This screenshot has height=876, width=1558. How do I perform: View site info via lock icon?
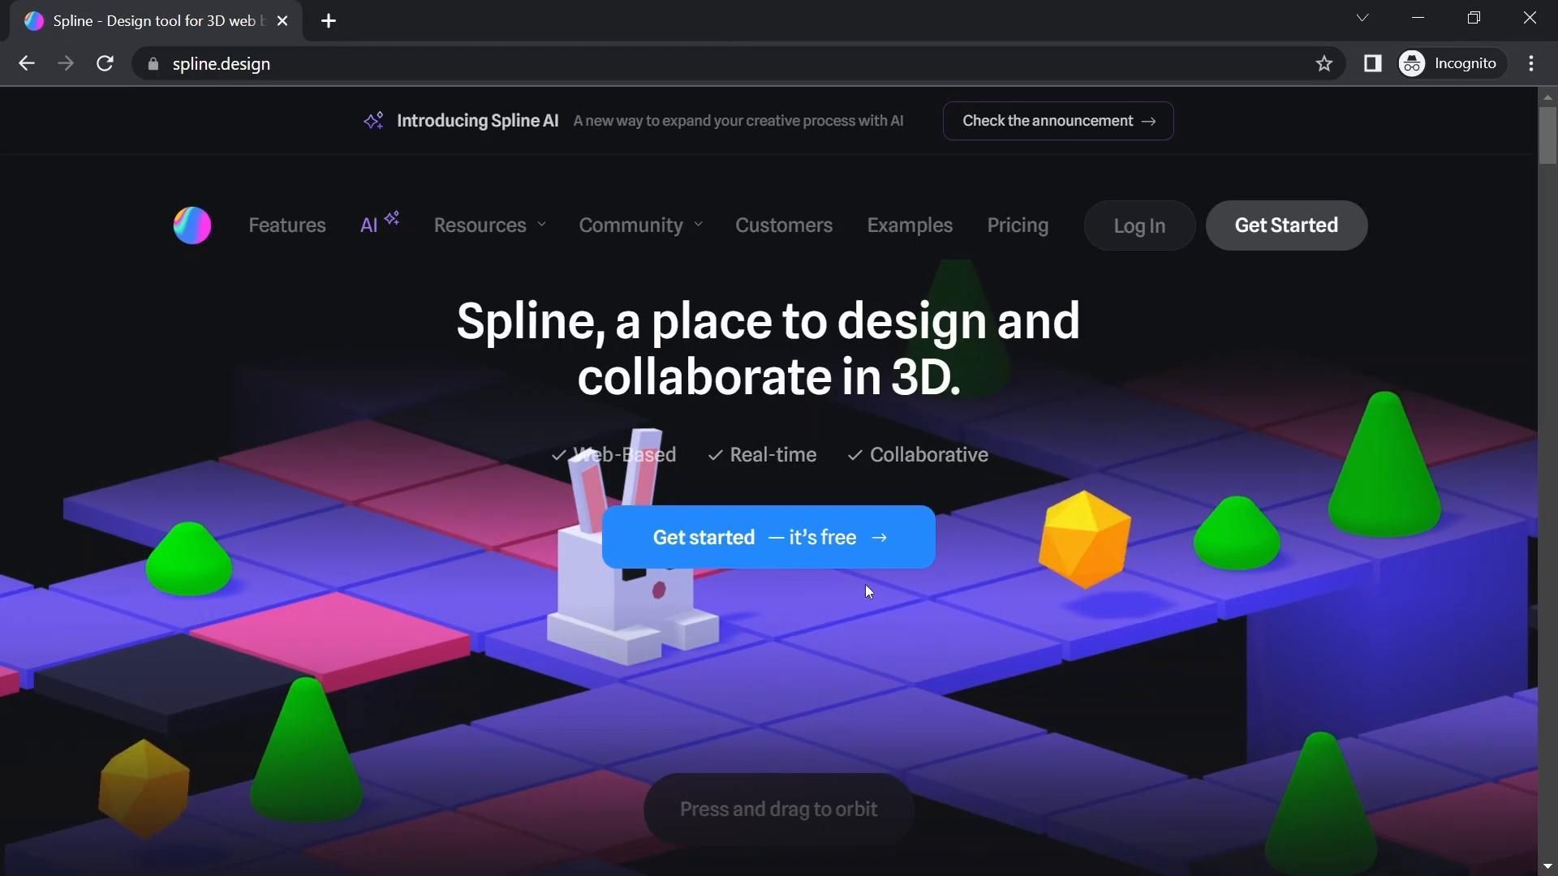coord(153,63)
